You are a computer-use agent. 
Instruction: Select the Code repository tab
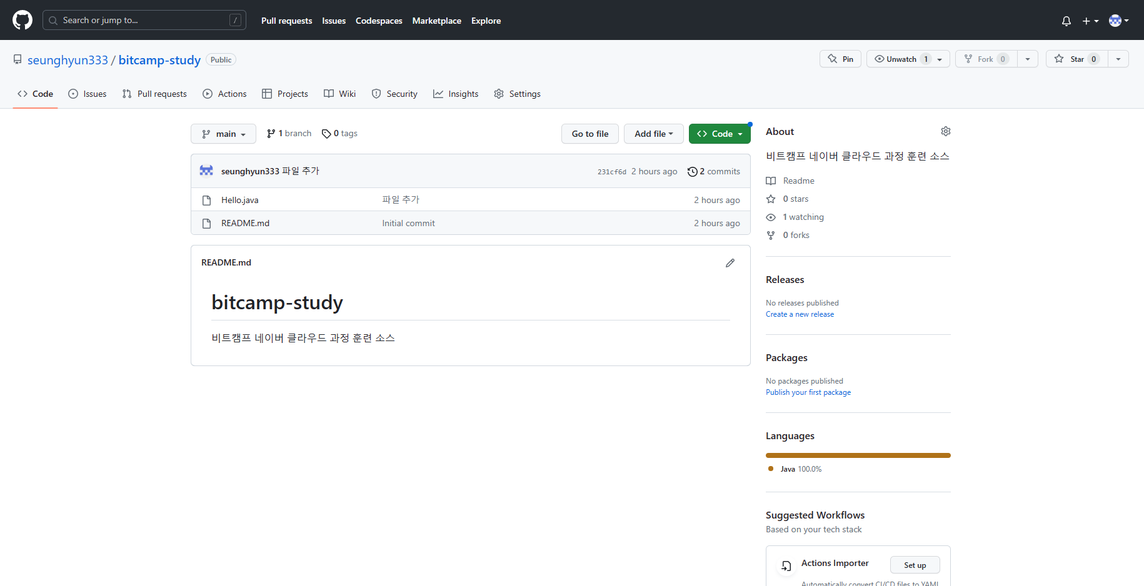pos(35,94)
